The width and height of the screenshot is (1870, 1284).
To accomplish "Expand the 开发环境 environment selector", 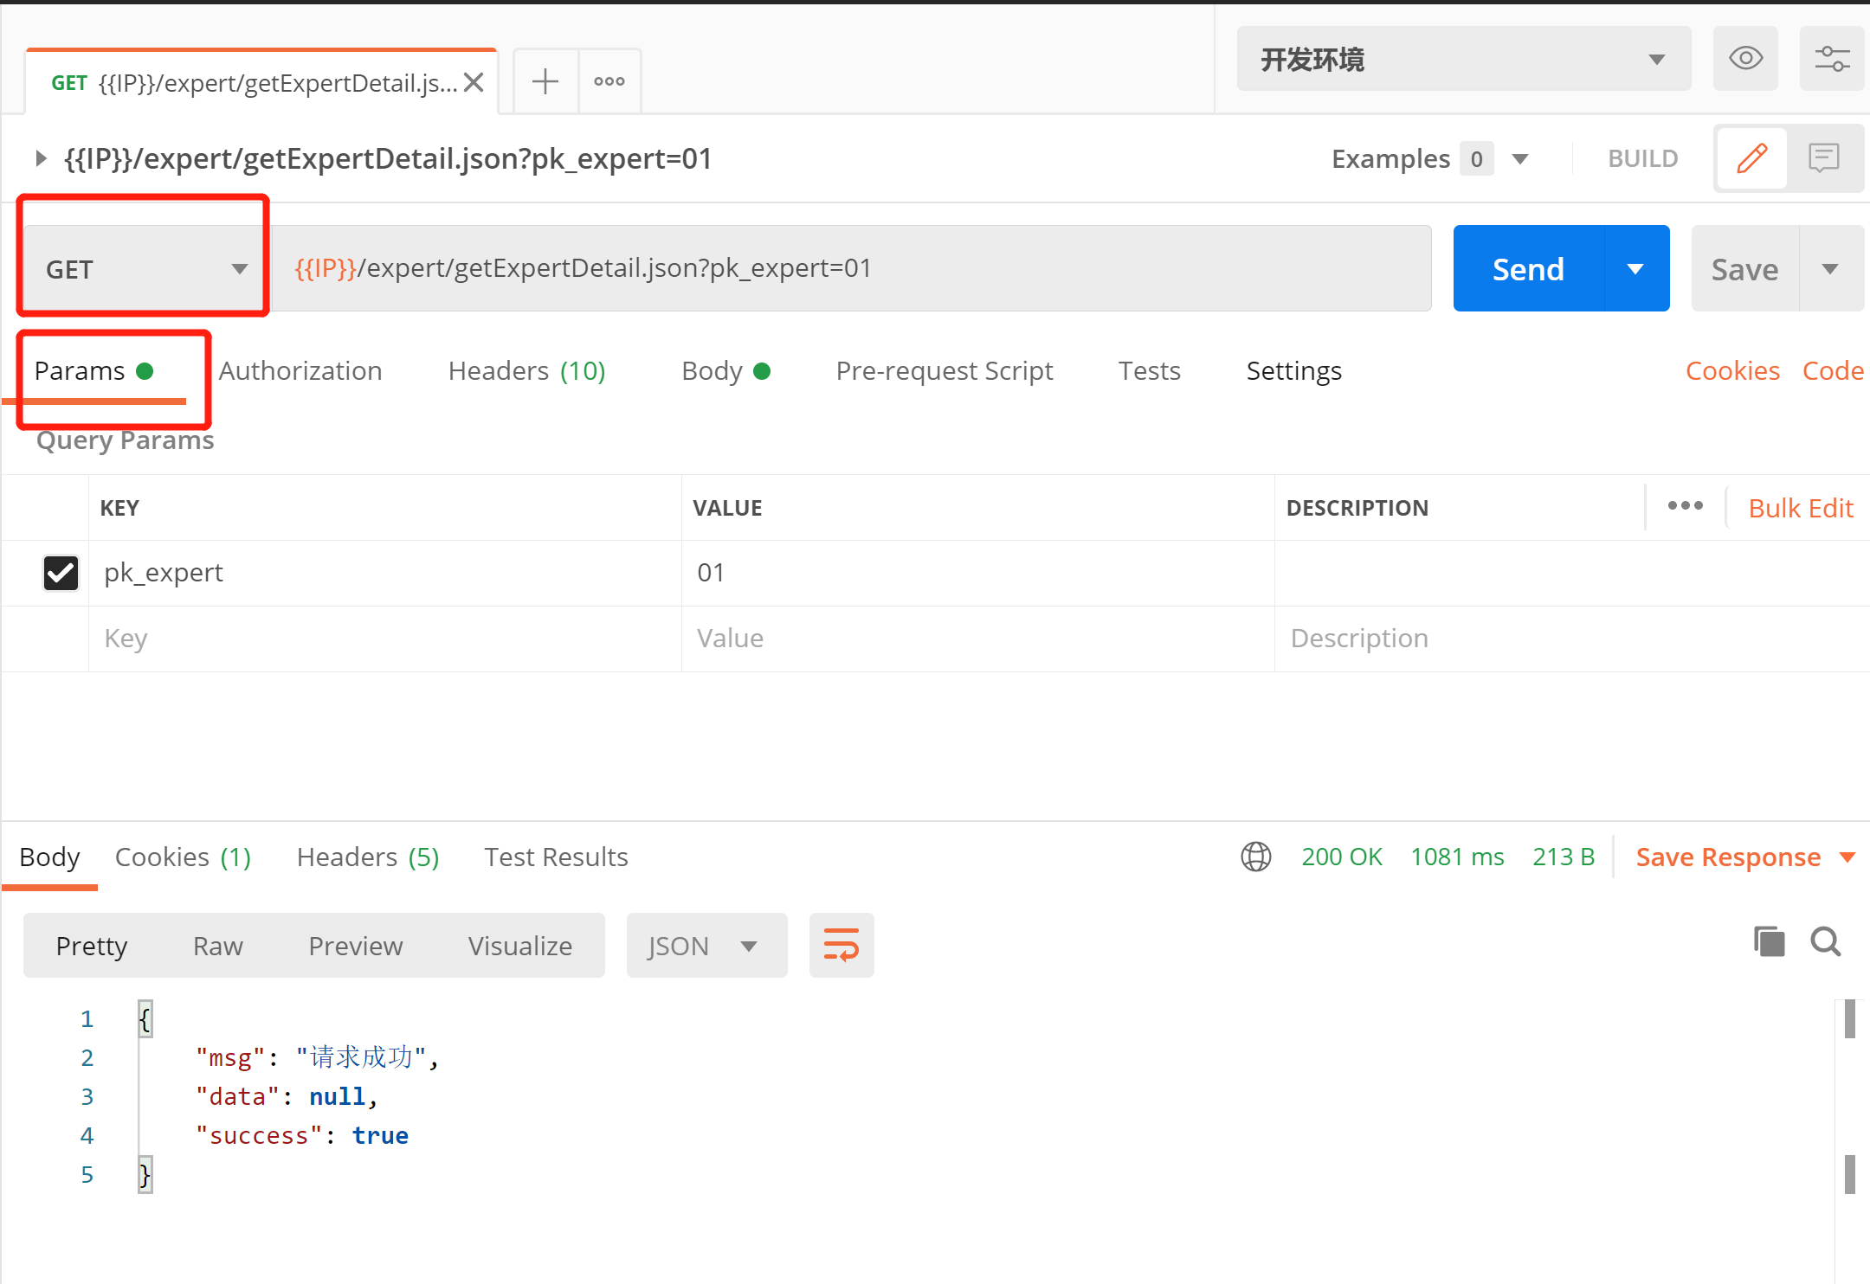I will [1463, 59].
